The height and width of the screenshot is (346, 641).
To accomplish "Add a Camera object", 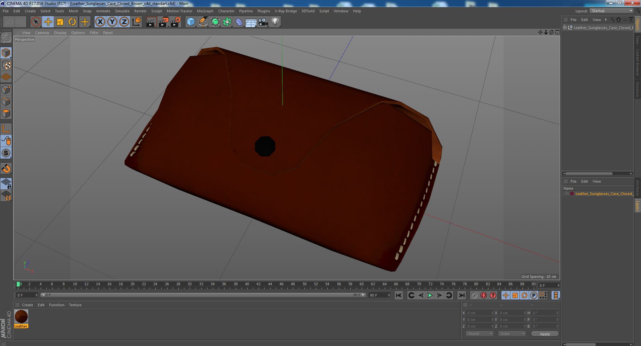I will tap(263, 22).
